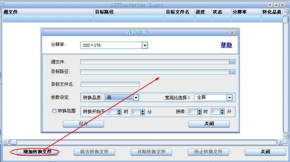Close the AVIConverter window via title bar X

[282, 5]
